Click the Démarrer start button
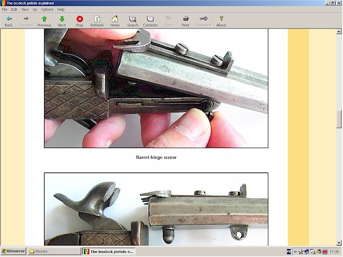 13,251
